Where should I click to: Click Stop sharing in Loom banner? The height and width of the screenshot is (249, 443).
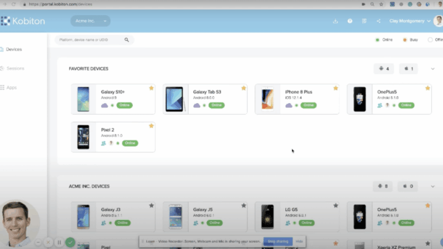tap(278, 241)
